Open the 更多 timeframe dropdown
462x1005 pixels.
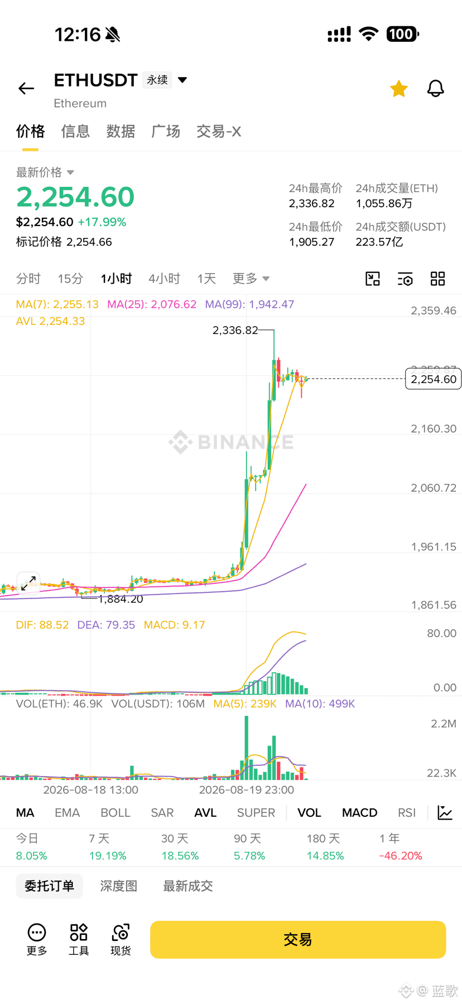251,279
